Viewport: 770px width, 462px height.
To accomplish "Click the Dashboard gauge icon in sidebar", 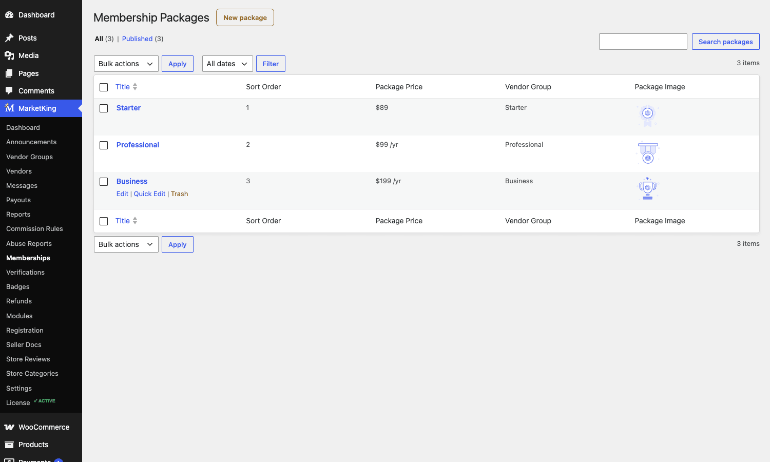I will click(9, 15).
